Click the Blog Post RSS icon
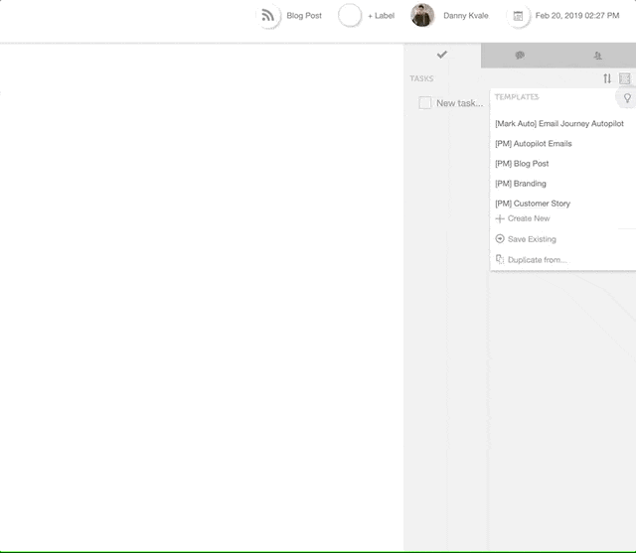 coord(268,16)
